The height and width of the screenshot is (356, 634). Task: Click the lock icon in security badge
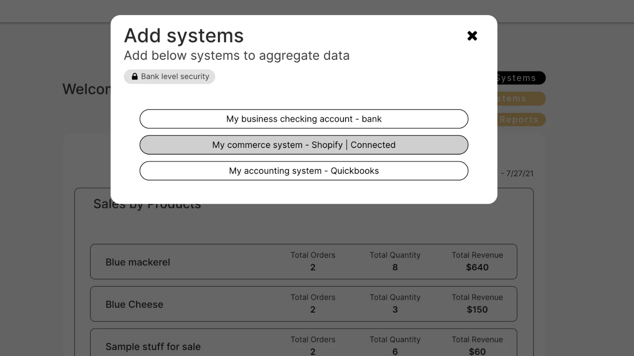[x=135, y=76]
